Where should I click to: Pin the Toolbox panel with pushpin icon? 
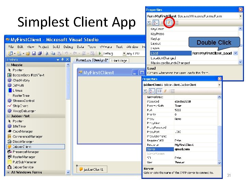(x=63, y=59)
